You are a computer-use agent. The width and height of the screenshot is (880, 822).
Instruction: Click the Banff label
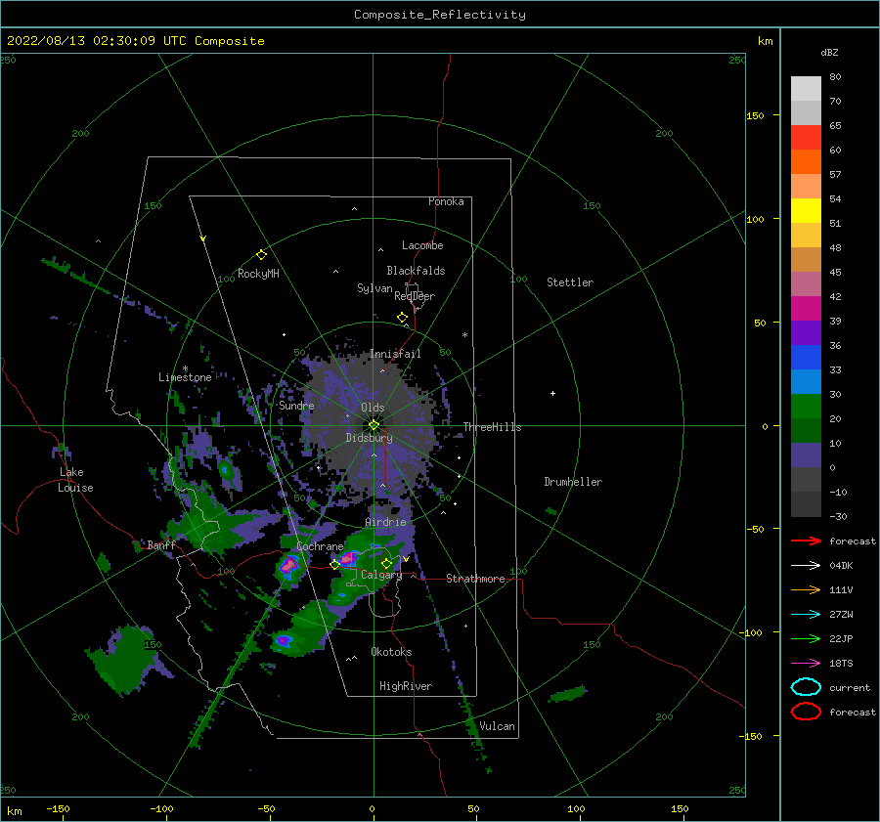point(161,545)
